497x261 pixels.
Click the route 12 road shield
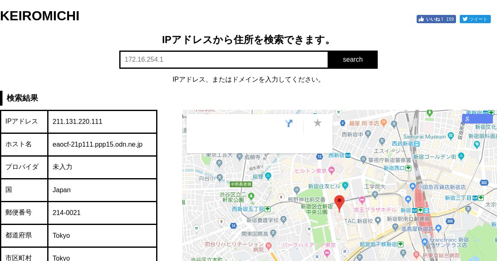coord(319,157)
